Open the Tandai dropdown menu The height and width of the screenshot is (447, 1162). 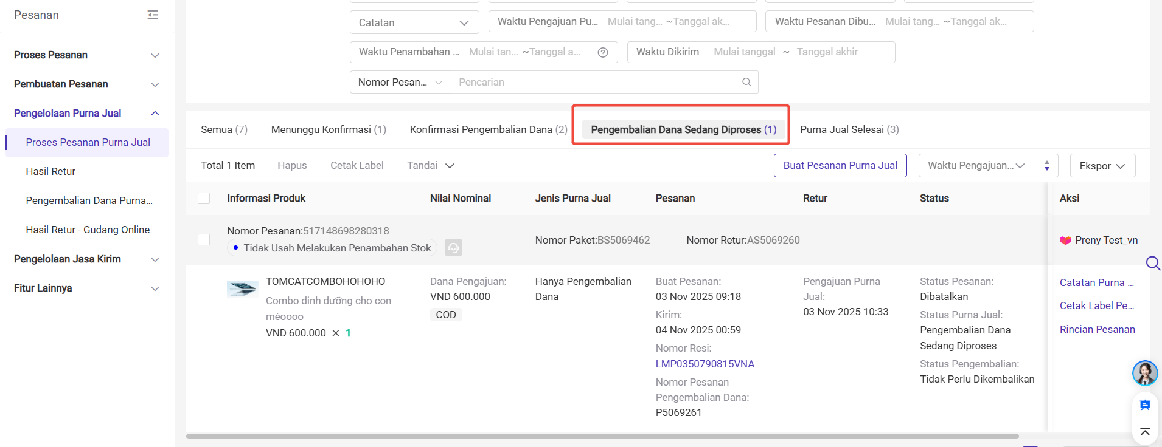[430, 166]
